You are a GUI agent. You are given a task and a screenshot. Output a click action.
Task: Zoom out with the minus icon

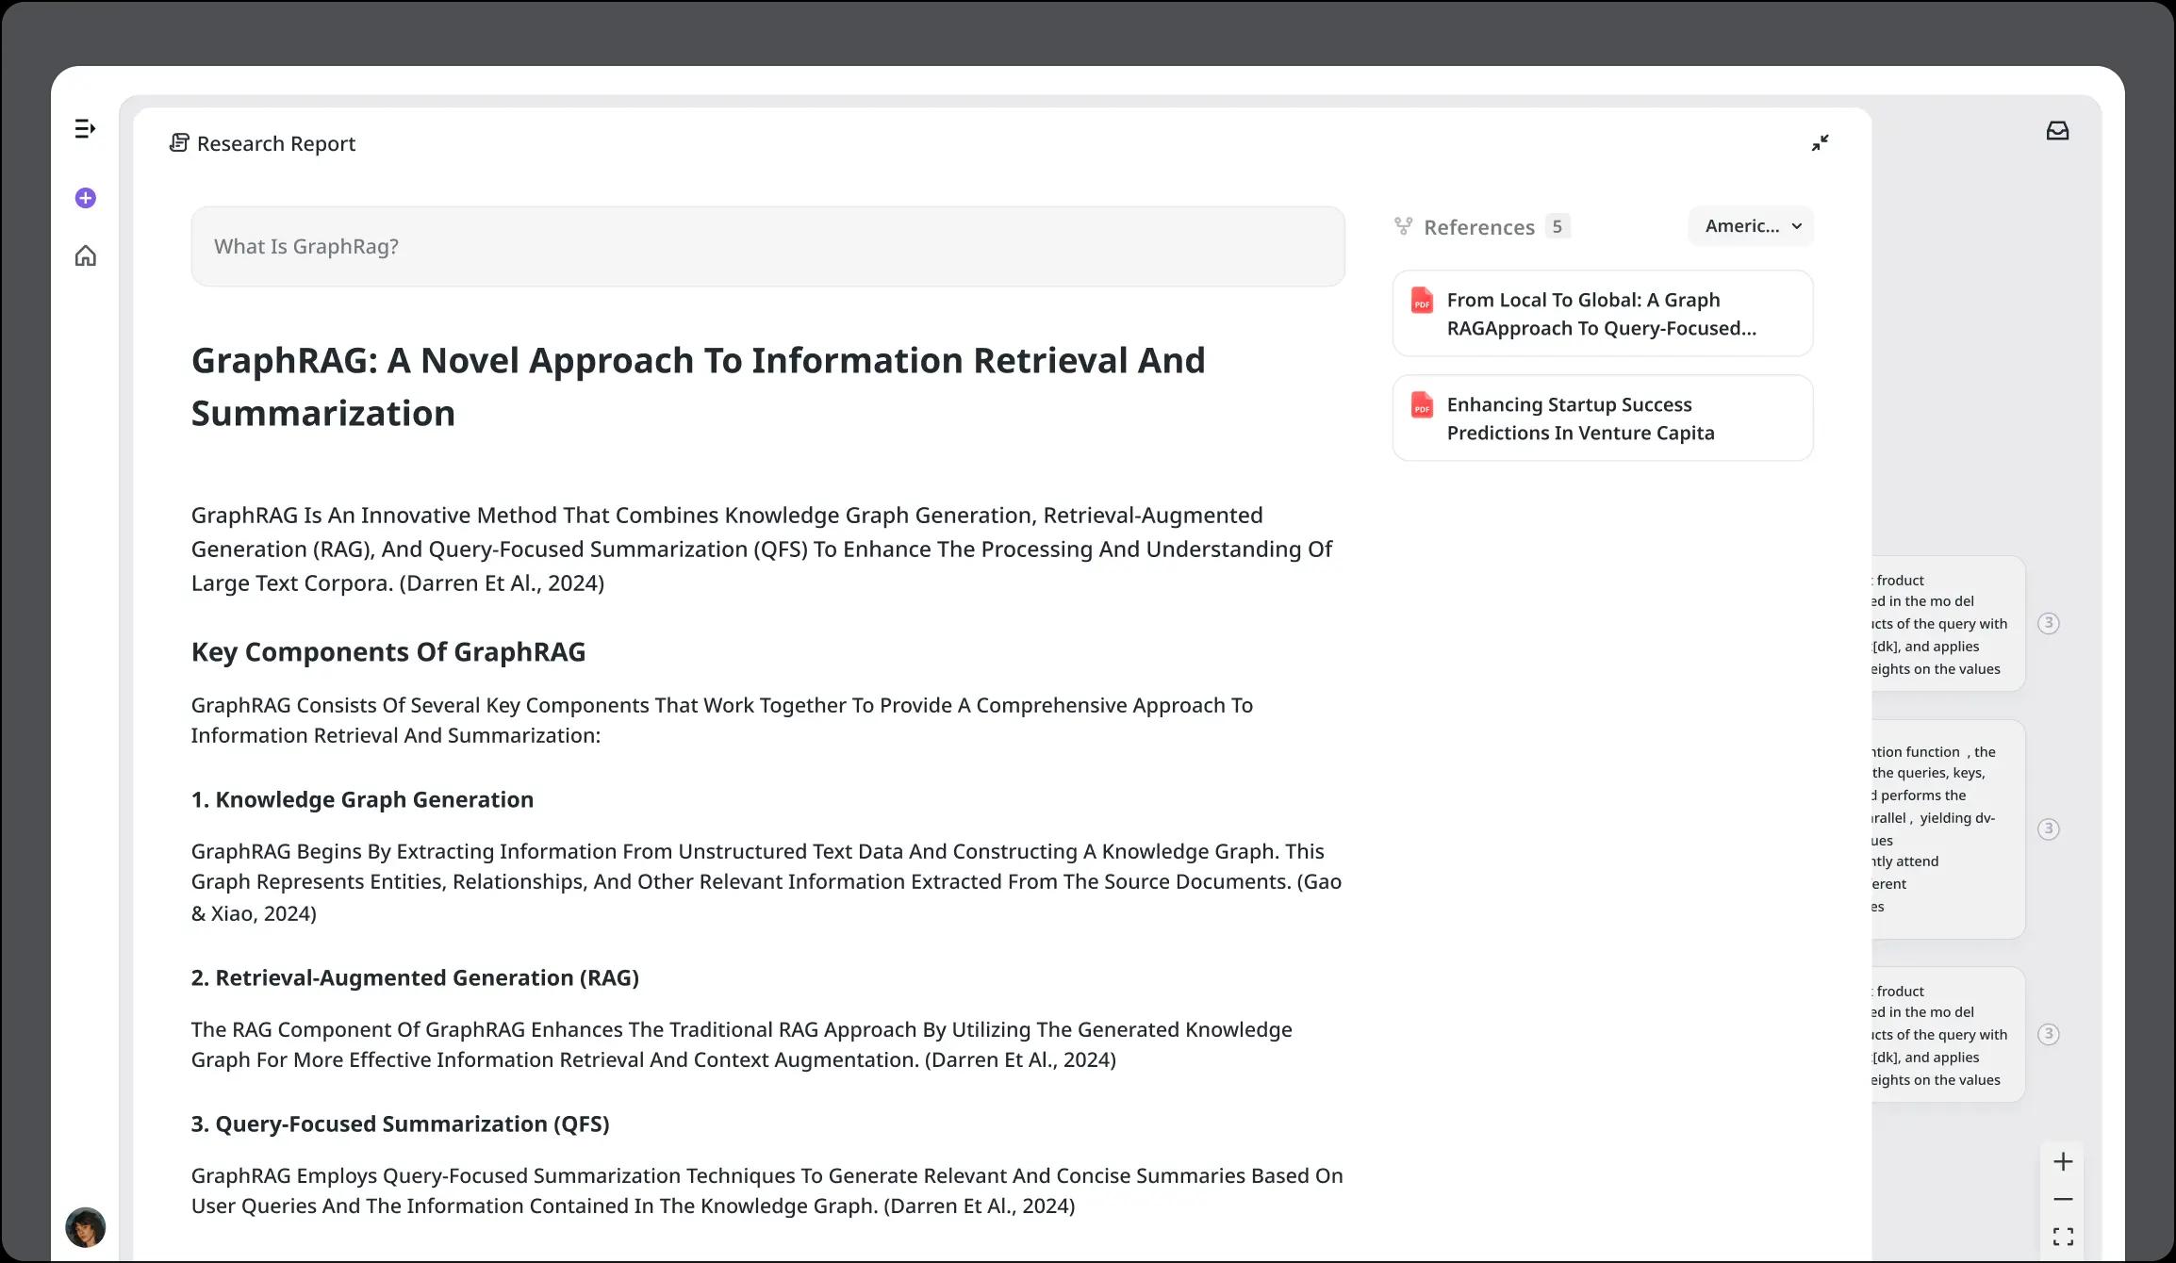[x=2063, y=1199]
